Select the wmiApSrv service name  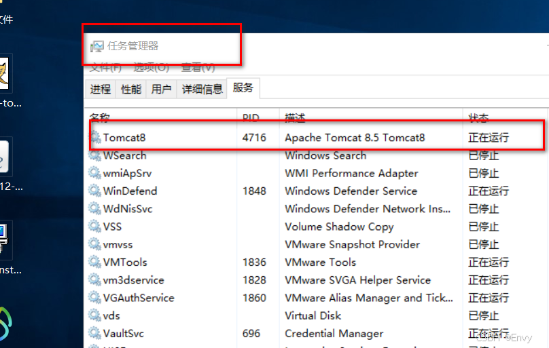(x=128, y=173)
